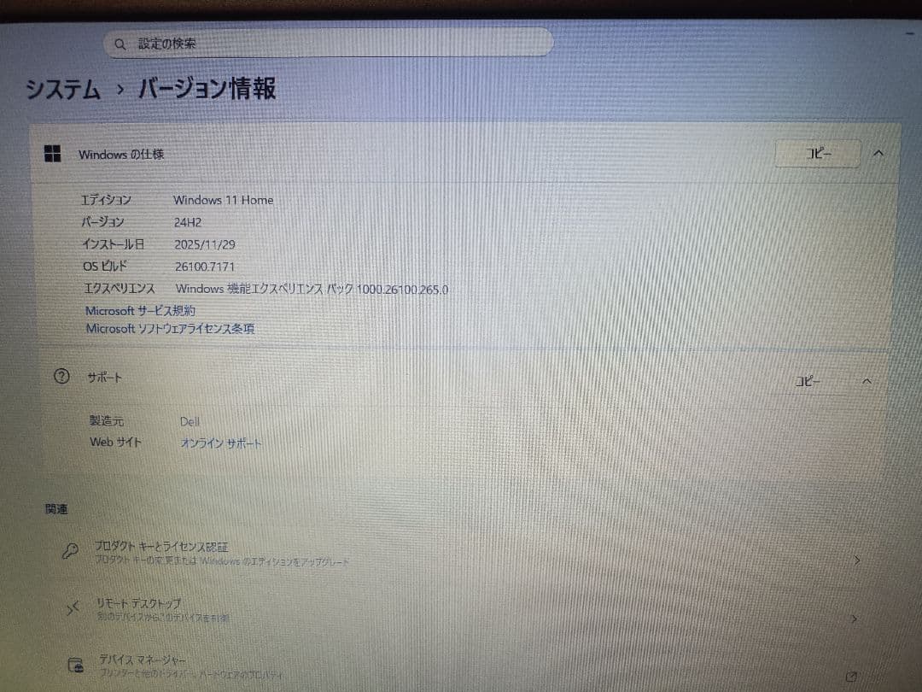Viewport: 922px width, 692px height.
Task: Open the リモート デスクトップ settings row
Action: 427,608
